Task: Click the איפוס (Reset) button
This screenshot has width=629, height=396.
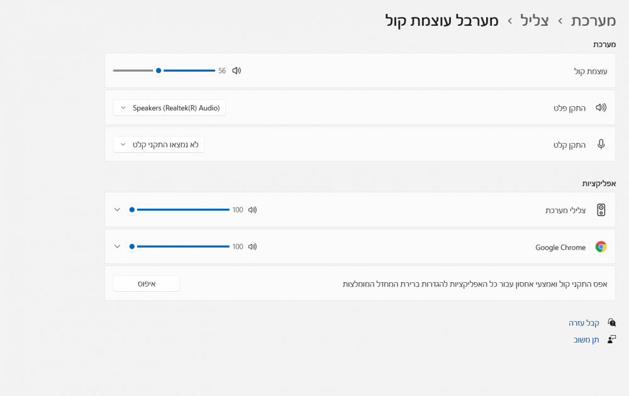Action: pos(147,283)
